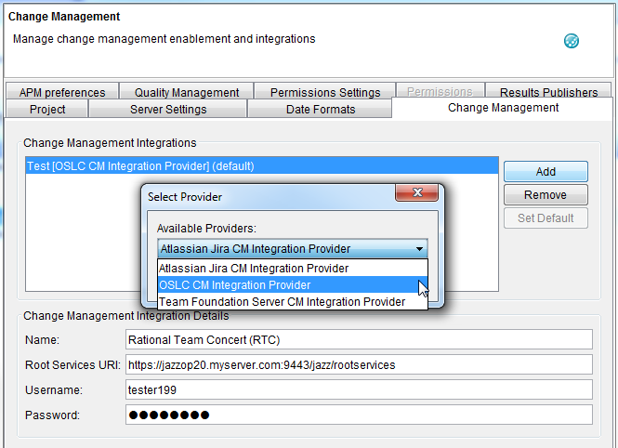The image size is (618, 448).
Task: Open the Date Formats tab
Action: (x=320, y=109)
